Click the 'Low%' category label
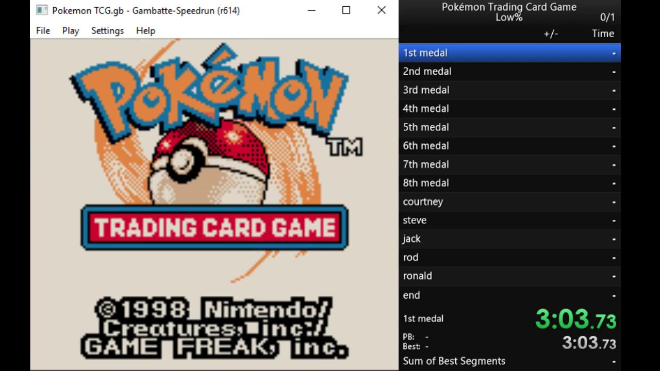 pyautogui.click(x=509, y=18)
